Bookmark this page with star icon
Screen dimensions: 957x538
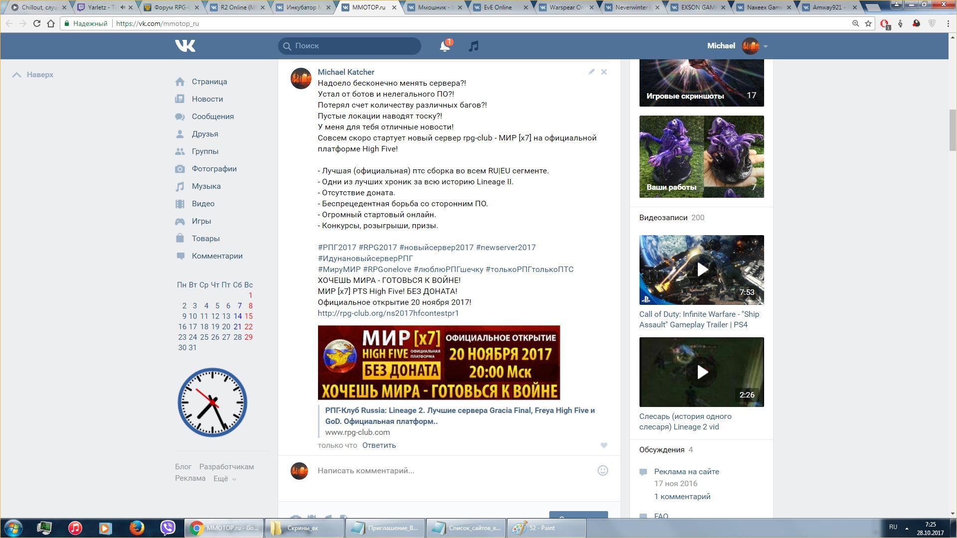point(868,23)
